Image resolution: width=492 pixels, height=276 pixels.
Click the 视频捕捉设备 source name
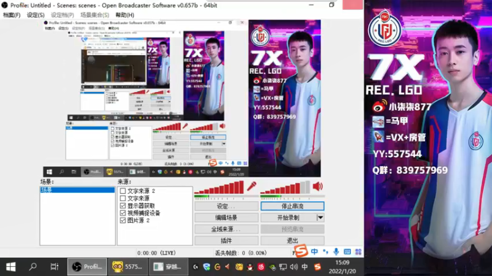[x=144, y=213]
